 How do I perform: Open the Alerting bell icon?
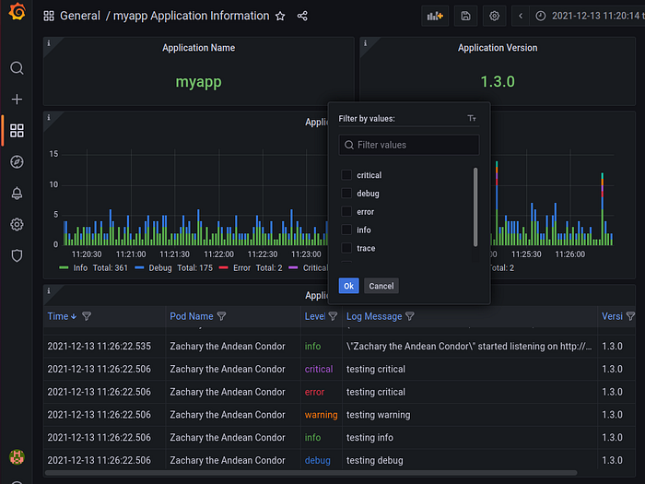17,193
